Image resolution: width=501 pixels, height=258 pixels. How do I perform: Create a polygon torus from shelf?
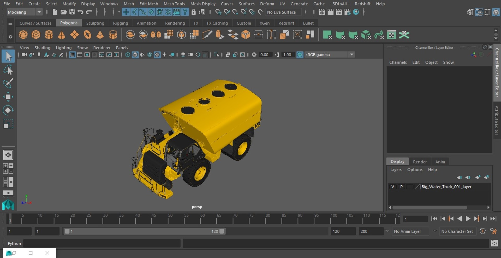pyautogui.click(x=87, y=35)
